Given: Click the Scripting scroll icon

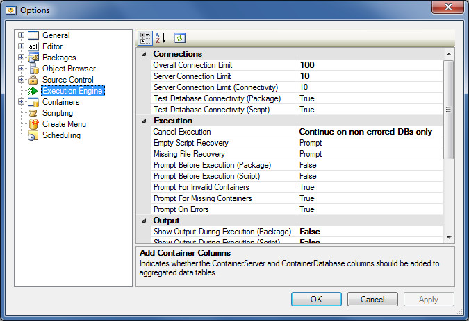Looking at the screenshot, I should [33, 113].
